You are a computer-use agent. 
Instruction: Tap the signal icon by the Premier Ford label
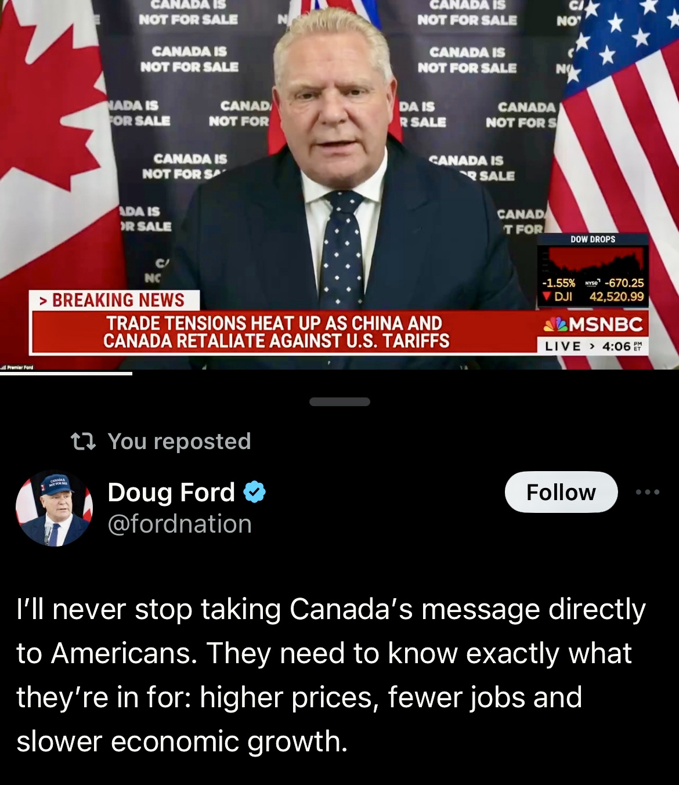3,367
